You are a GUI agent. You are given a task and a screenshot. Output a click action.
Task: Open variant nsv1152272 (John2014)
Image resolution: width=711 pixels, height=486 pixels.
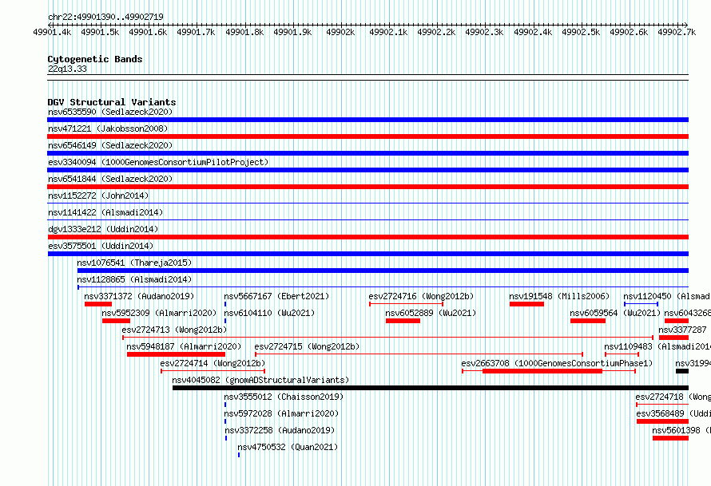[98, 196]
